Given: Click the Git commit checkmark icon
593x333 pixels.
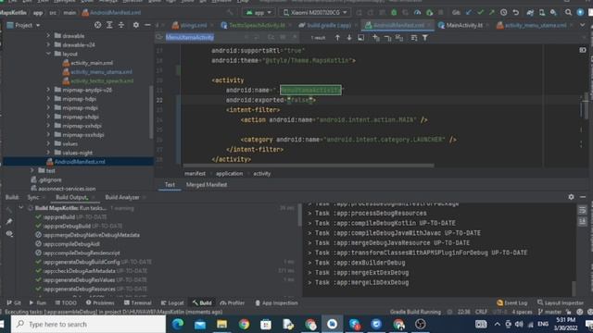Looking at the screenshot, I should (480, 12).
